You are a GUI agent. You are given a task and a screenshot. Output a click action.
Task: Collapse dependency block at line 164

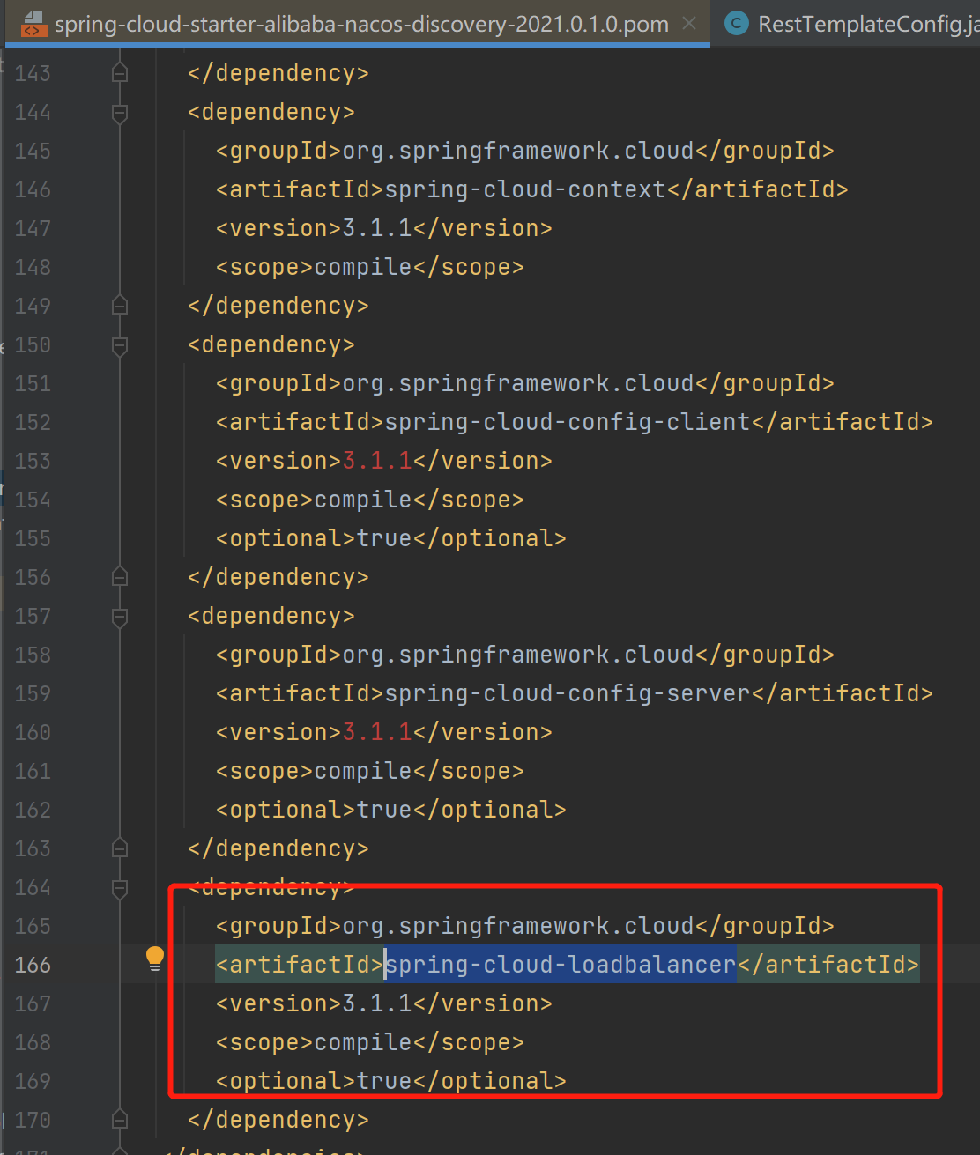[x=120, y=888]
